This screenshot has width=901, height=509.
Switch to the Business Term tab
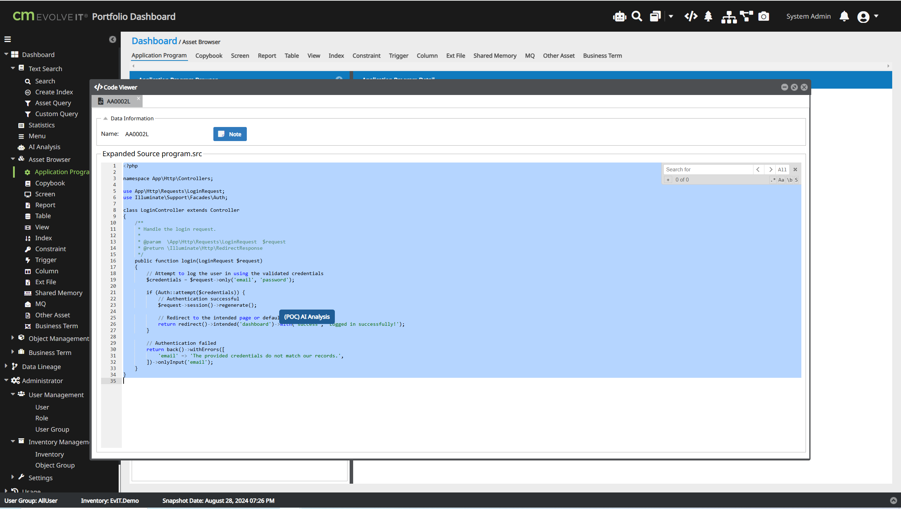(x=602, y=56)
